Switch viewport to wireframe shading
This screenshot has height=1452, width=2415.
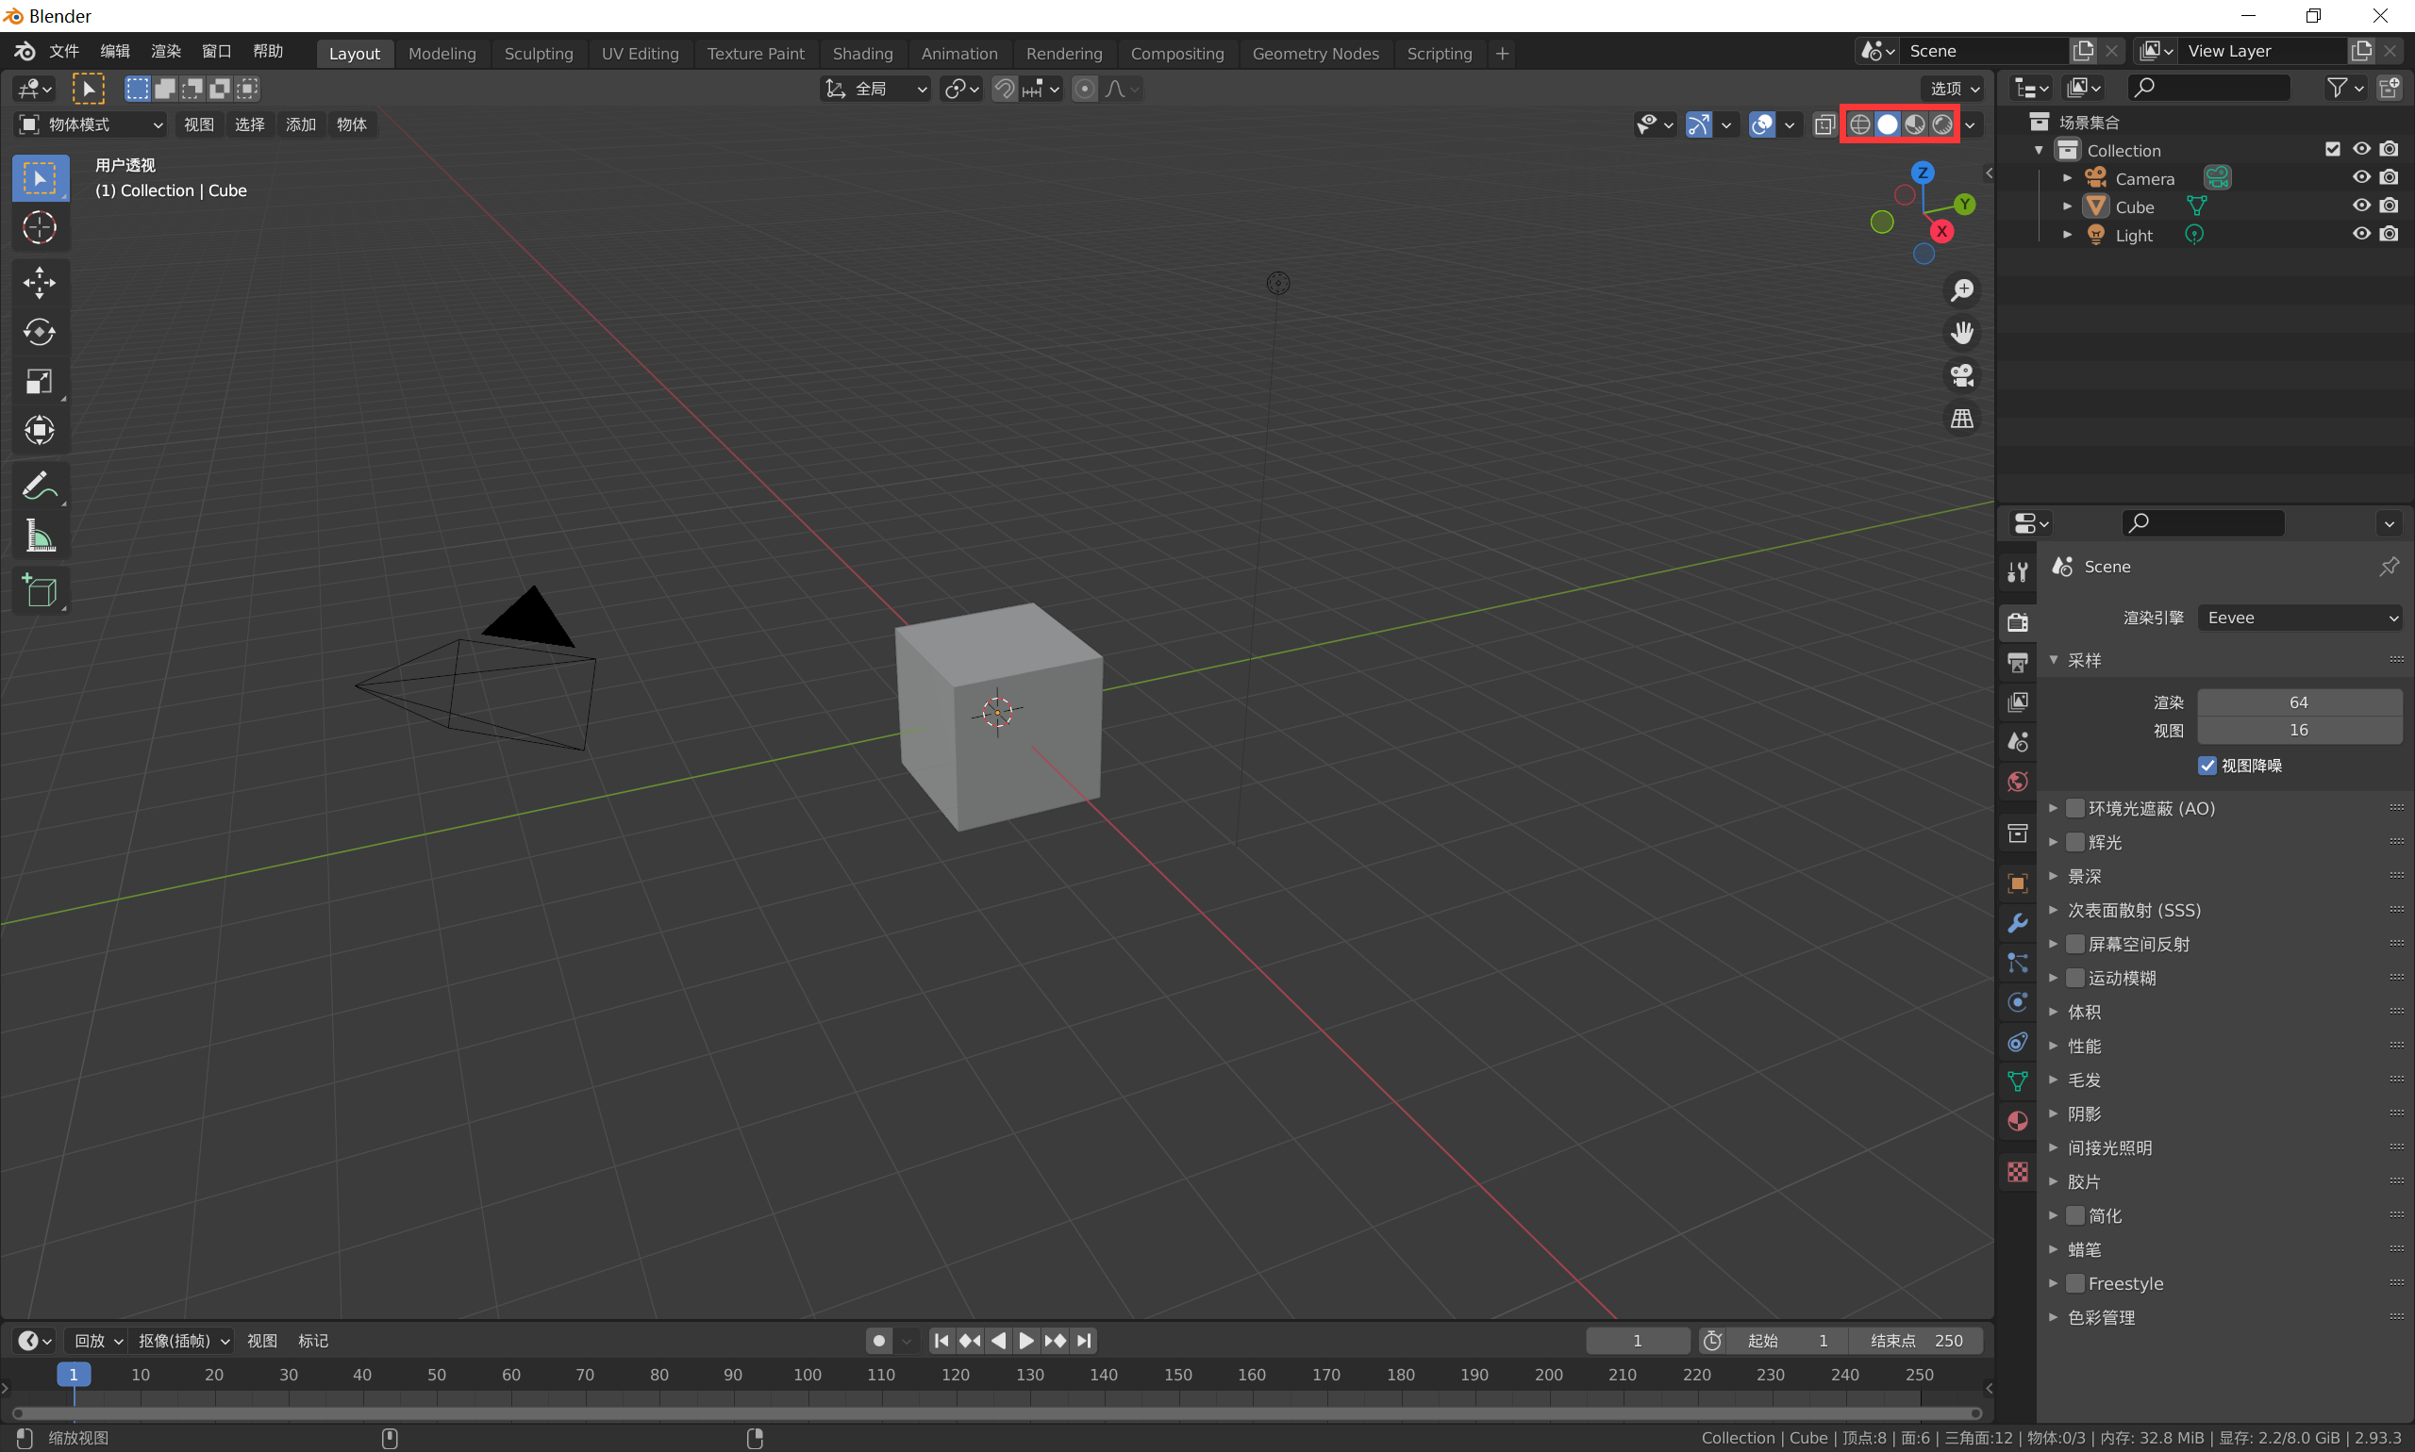coord(1858,124)
